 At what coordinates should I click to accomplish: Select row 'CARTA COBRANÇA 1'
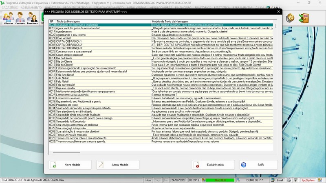[x=161, y=41]
